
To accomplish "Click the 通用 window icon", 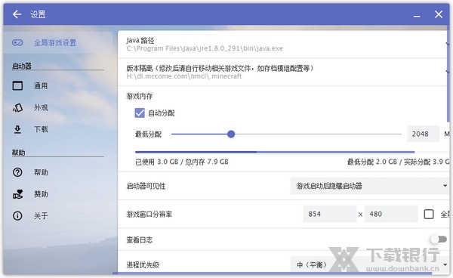I will (17, 86).
